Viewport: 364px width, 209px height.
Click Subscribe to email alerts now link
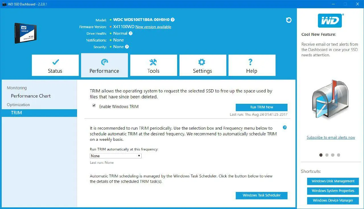point(331,138)
